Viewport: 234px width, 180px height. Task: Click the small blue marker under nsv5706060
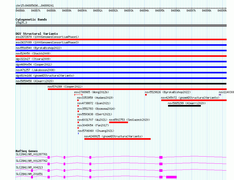point(78,133)
